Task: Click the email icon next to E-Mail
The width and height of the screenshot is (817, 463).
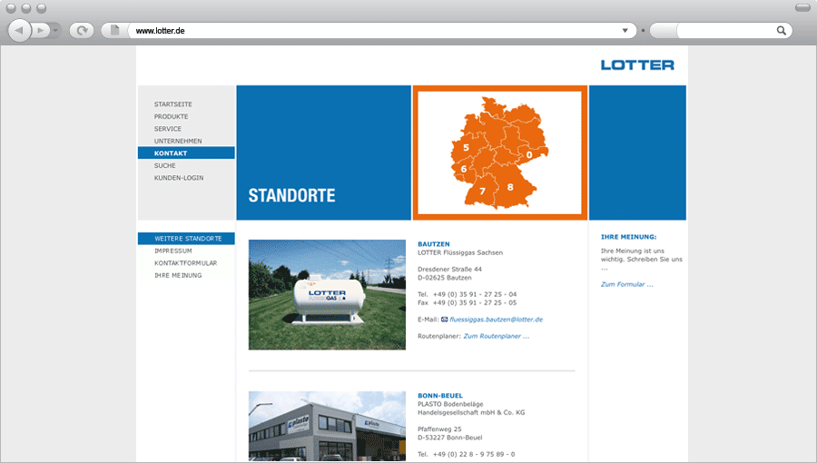Action: click(x=445, y=320)
